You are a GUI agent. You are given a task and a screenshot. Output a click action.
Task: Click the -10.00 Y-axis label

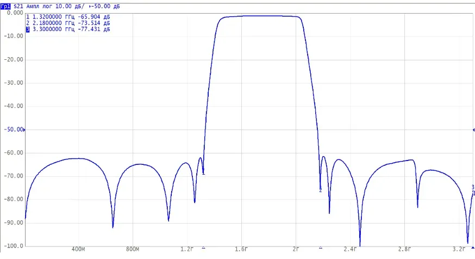tap(14, 36)
